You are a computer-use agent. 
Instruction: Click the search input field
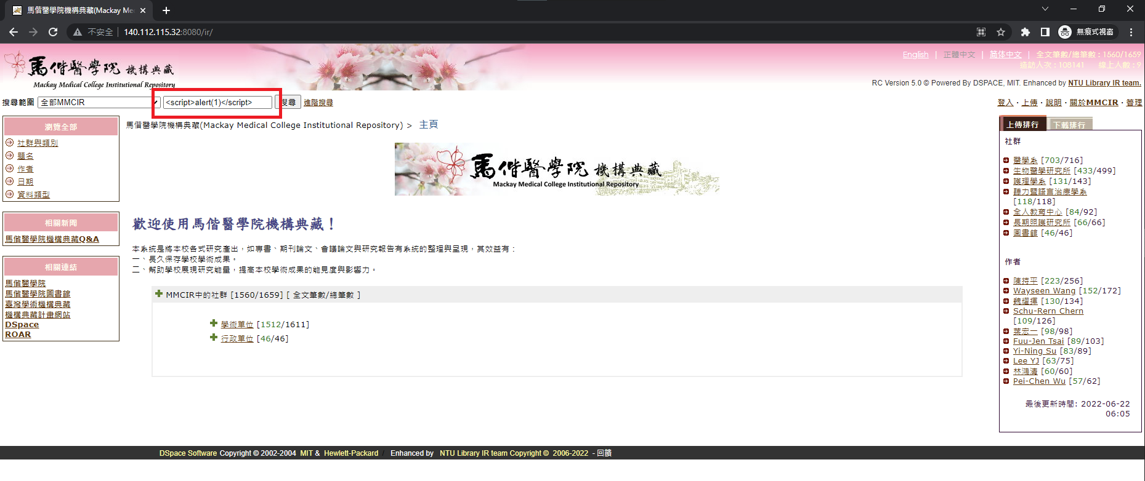pos(218,102)
